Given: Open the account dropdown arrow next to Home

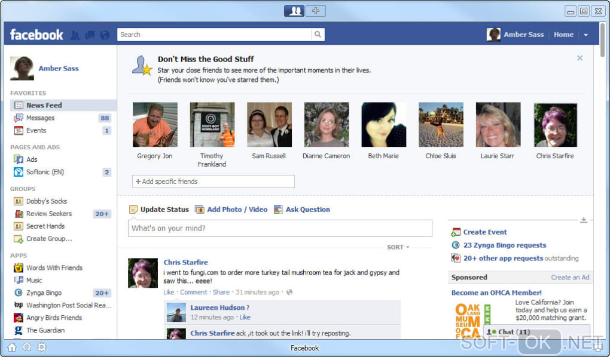Looking at the screenshot, I should (x=585, y=35).
